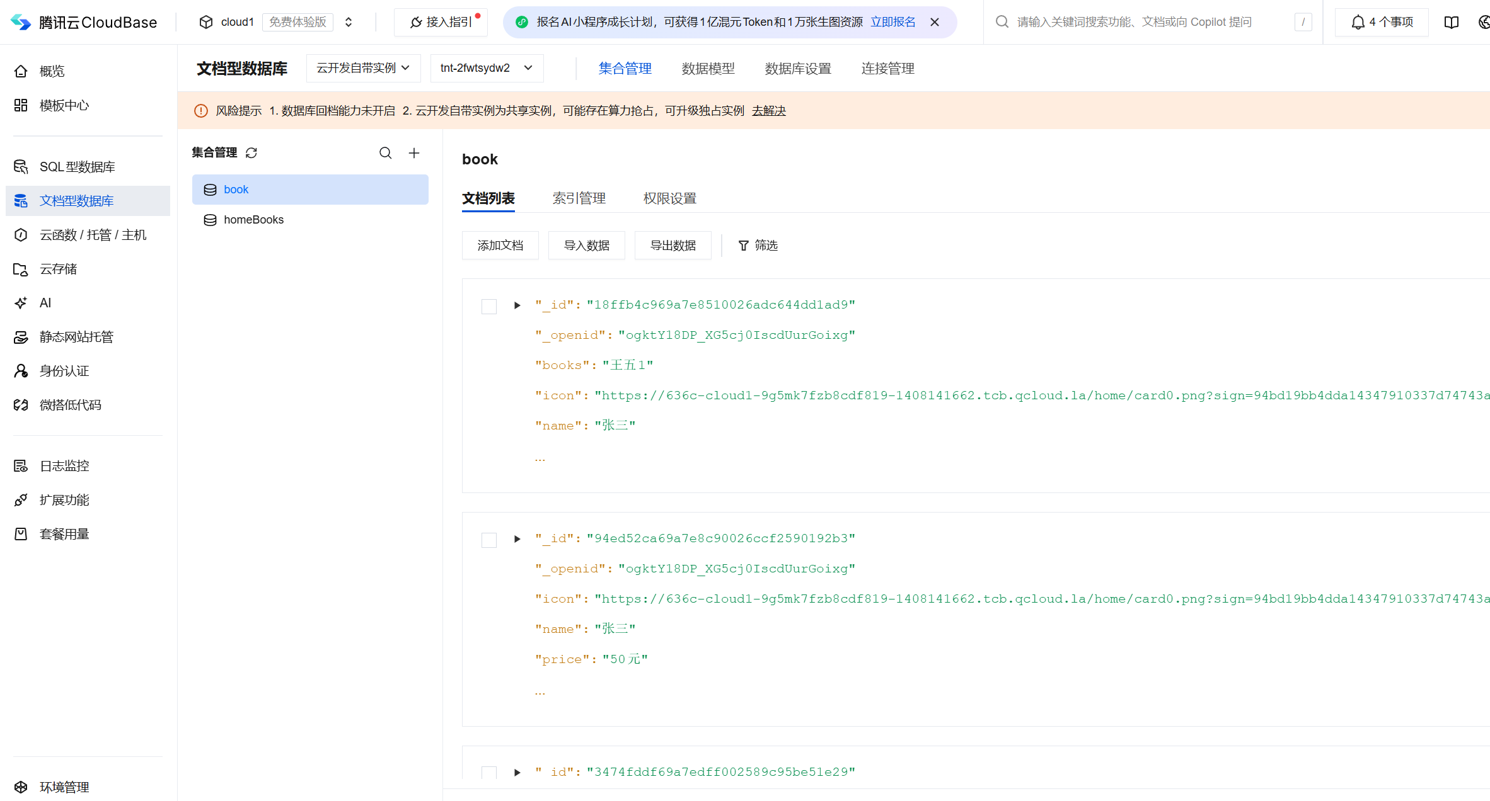Check the box for document 3474fddf69a7
This screenshot has height=801, width=1490.
[489, 773]
